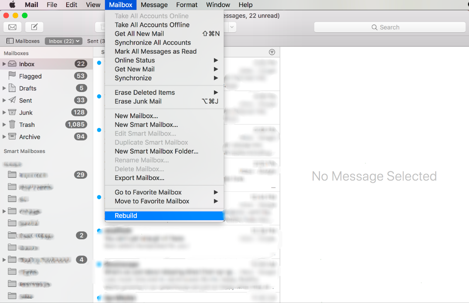469x303 pixels.
Task: Open the Format menu
Action: click(187, 5)
